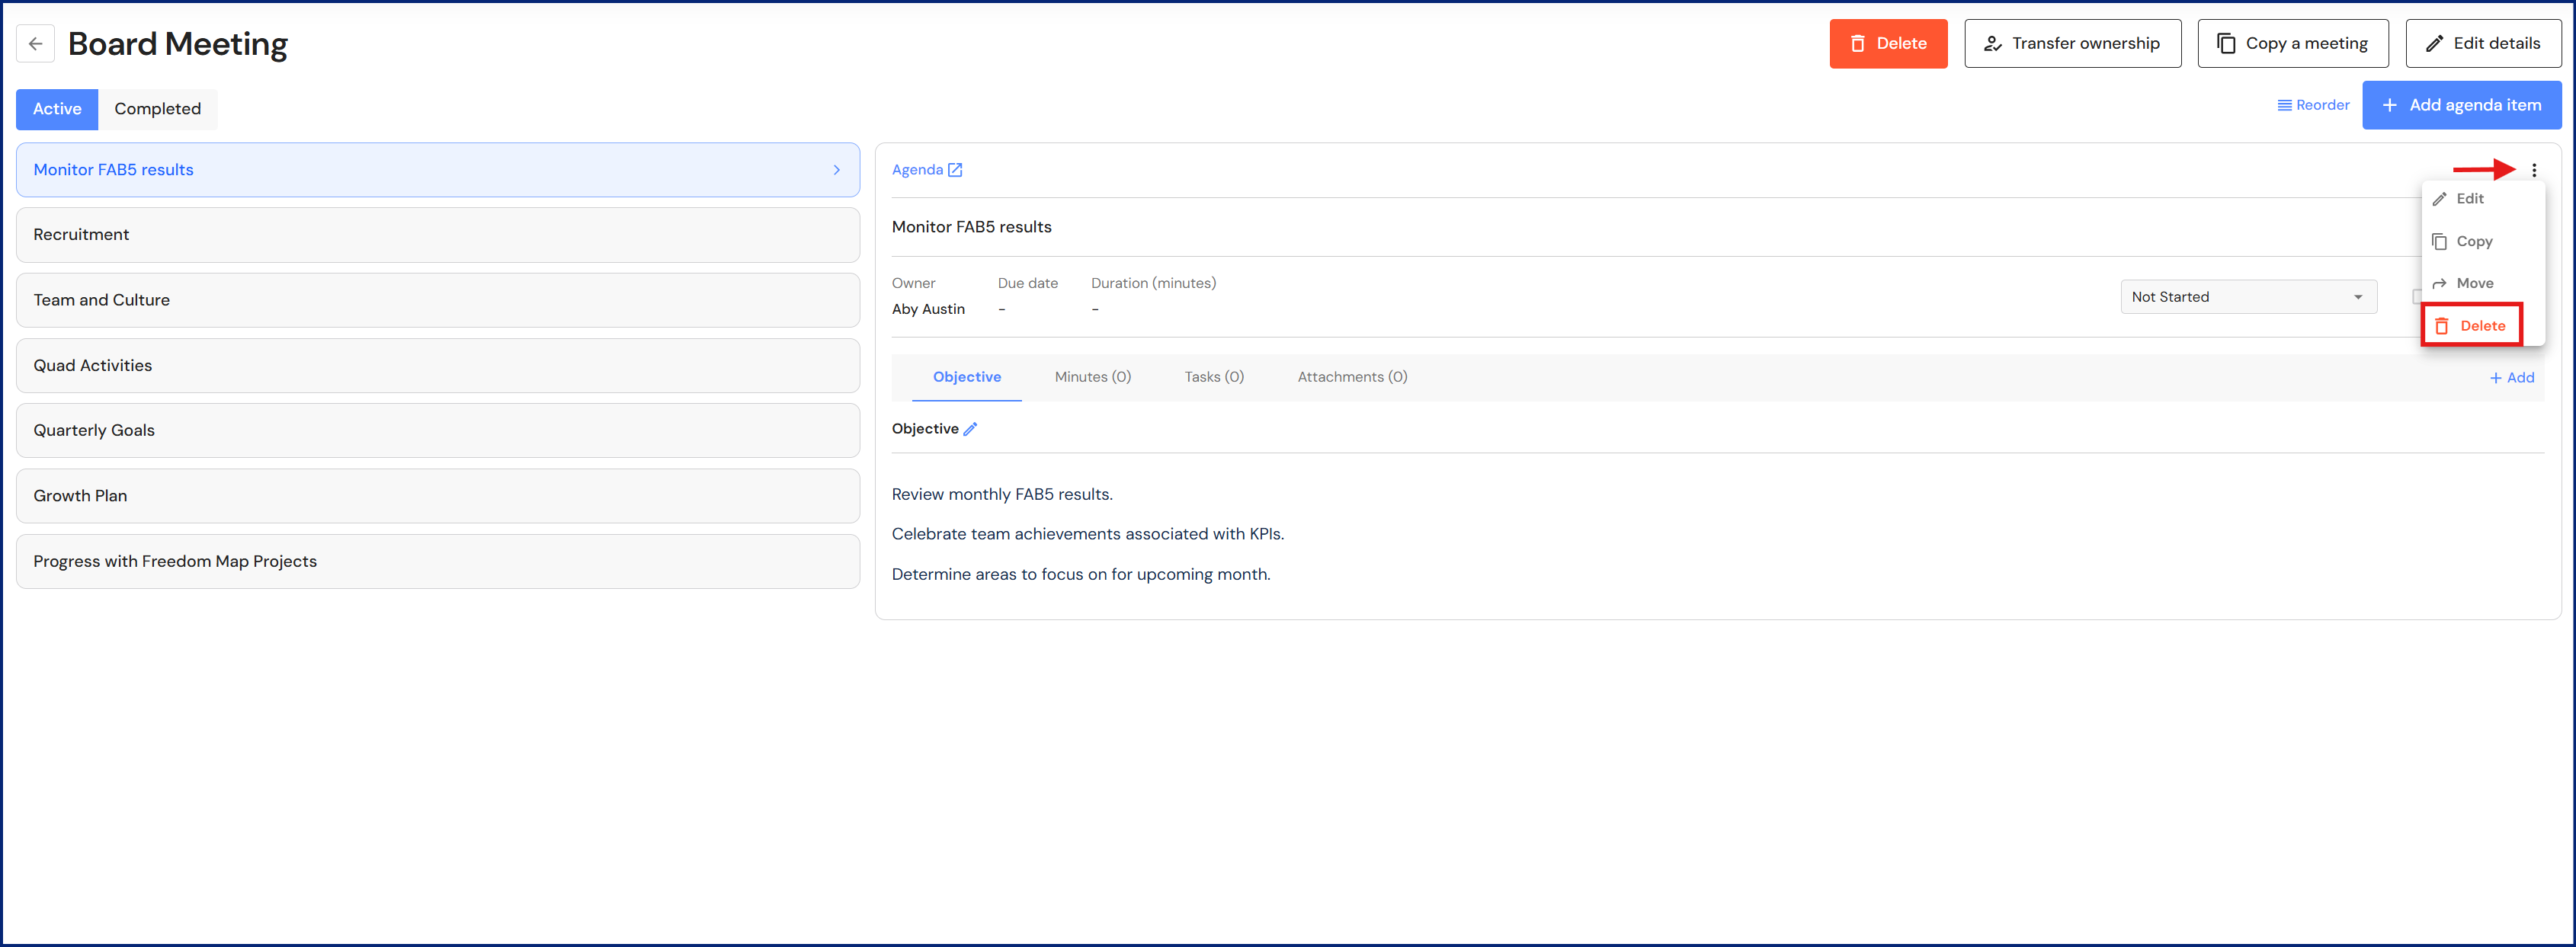
Task: Click the back arrow beside Board Meeting
Action: (x=36, y=44)
